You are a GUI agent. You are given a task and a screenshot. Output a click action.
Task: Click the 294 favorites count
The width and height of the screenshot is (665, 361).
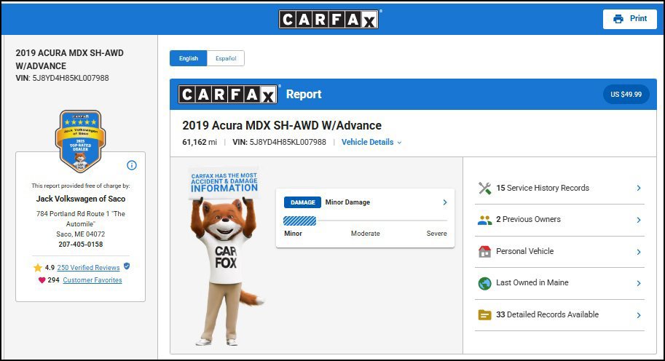click(53, 280)
